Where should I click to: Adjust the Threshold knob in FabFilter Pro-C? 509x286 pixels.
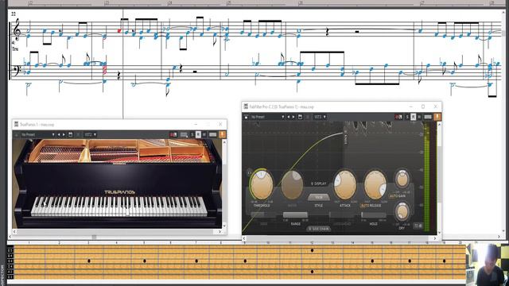pos(262,185)
